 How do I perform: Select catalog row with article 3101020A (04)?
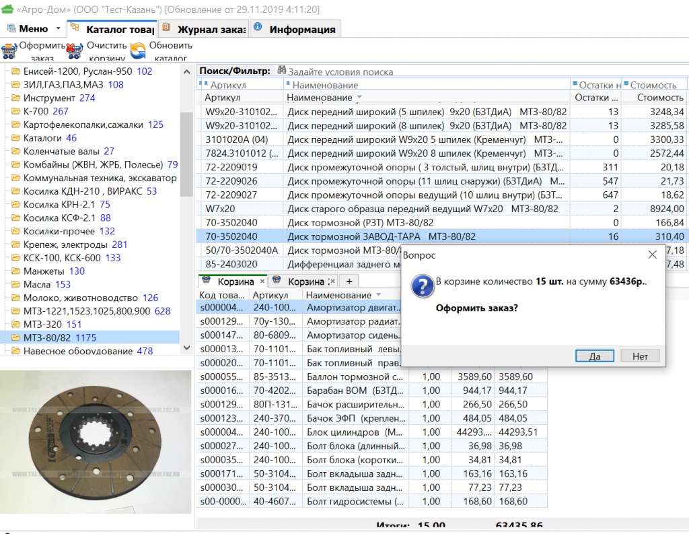(x=441, y=139)
